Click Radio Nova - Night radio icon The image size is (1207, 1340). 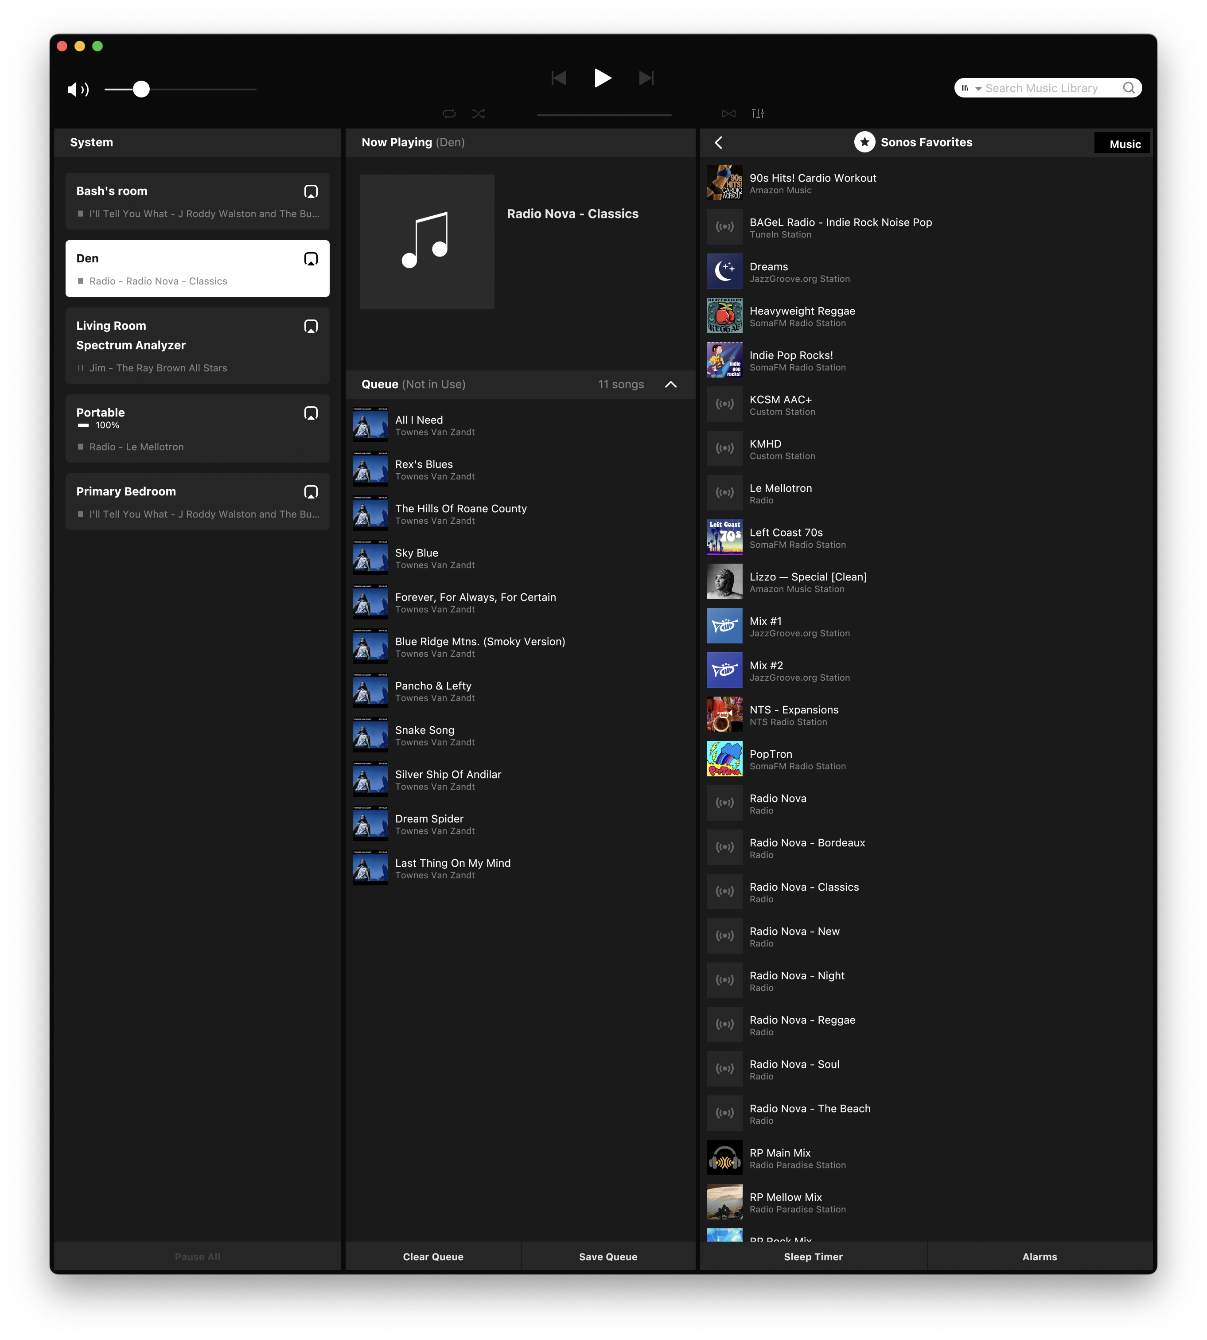point(724,981)
